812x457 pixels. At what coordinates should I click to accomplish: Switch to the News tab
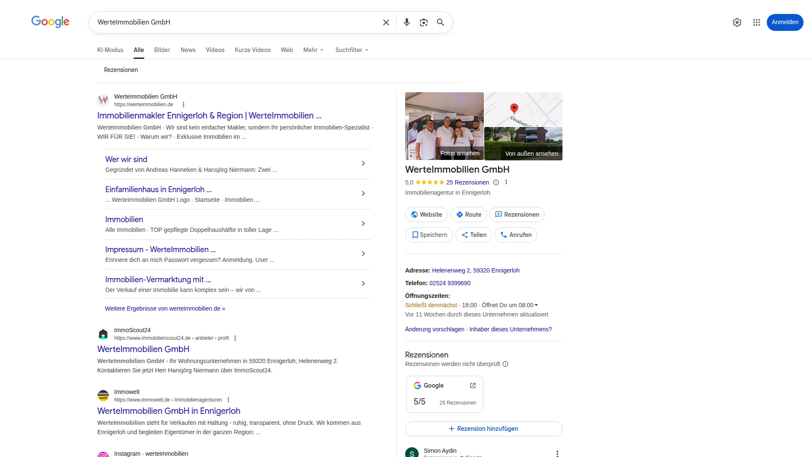(188, 50)
